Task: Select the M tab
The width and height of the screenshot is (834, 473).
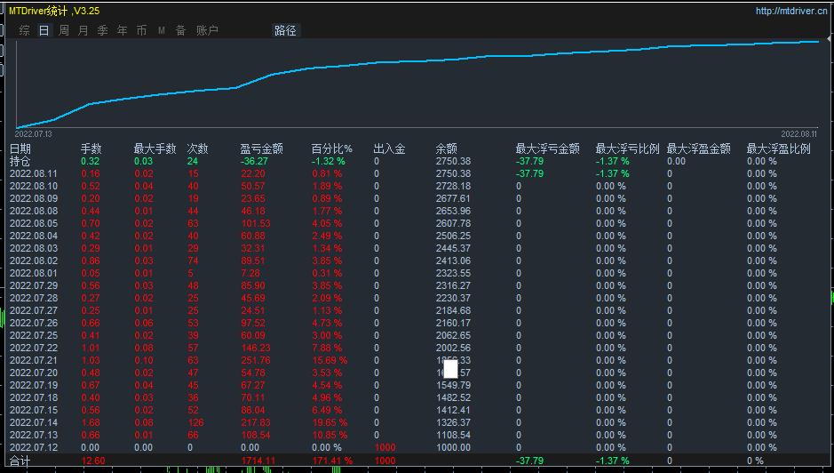Action: coord(161,31)
